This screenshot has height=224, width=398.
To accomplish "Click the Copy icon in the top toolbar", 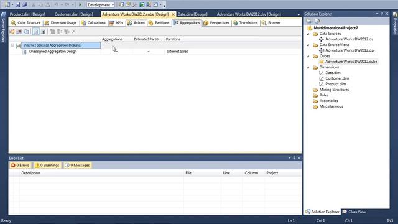I will coord(40,5).
